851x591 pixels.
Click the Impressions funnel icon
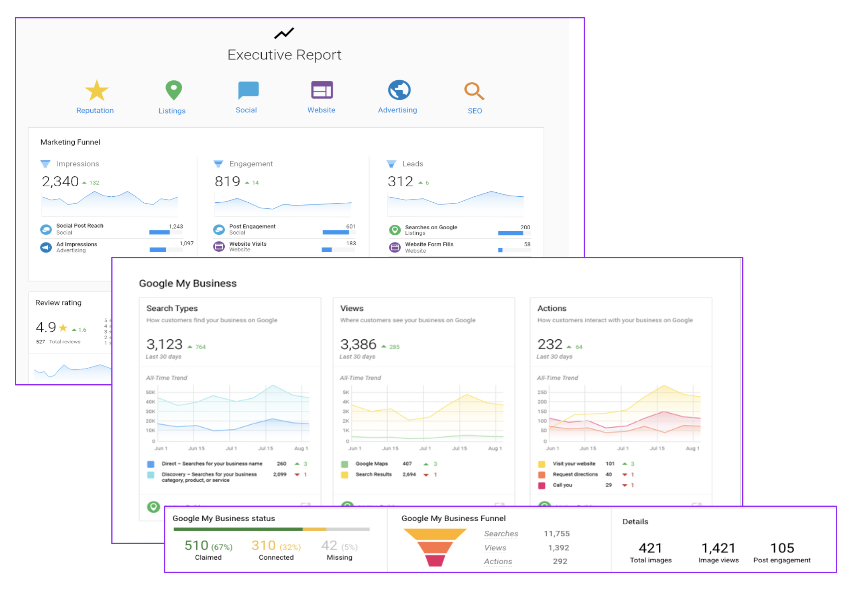[x=45, y=164]
